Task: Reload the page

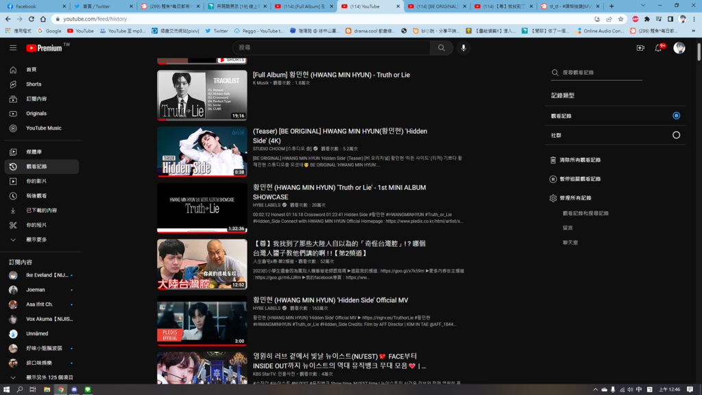Action: [32, 19]
